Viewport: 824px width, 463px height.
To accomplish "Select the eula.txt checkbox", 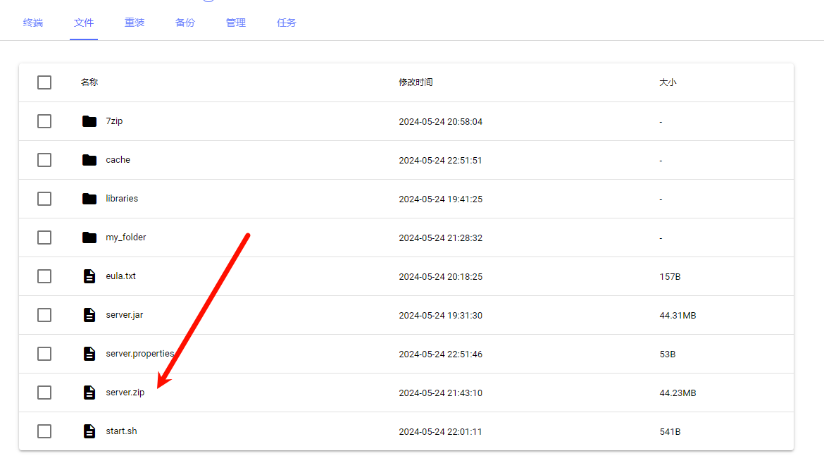I will pos(44,276).
